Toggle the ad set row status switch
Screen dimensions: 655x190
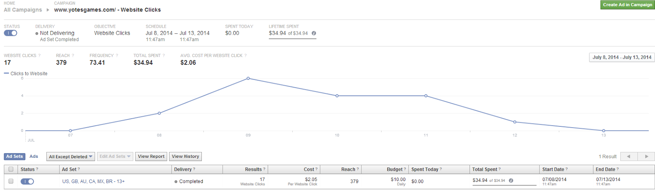[27, 181]
